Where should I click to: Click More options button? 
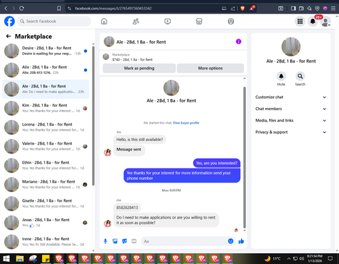coord(210,68)
